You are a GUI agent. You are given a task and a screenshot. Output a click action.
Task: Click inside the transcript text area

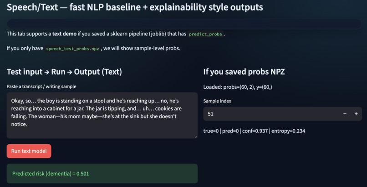(102, 115)
